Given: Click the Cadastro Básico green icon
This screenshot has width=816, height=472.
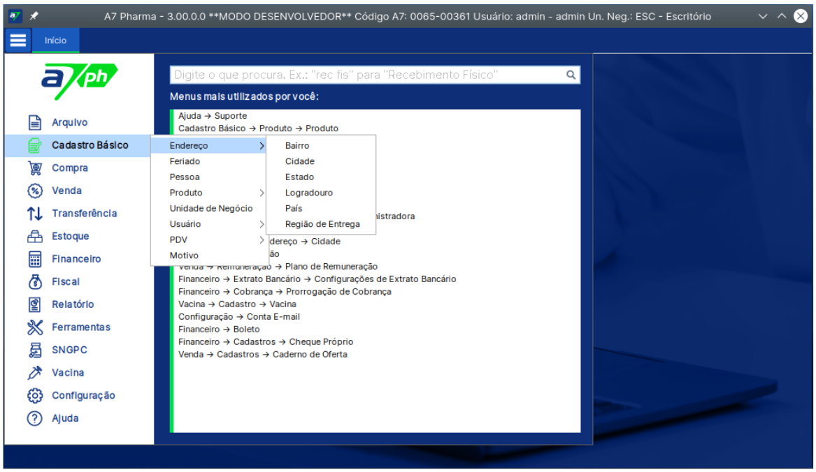Looking at the screenshot, I should click(35, 145).
